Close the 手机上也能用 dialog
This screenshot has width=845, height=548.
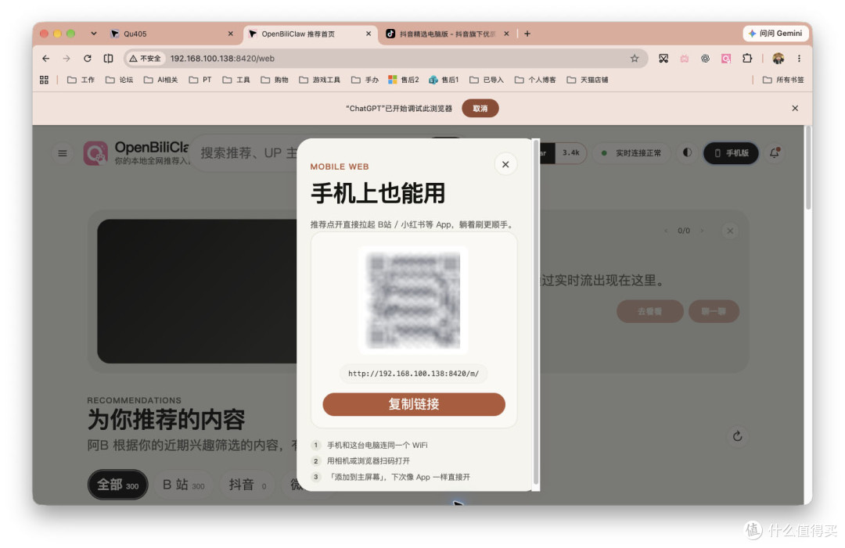[x=505, y=164]
